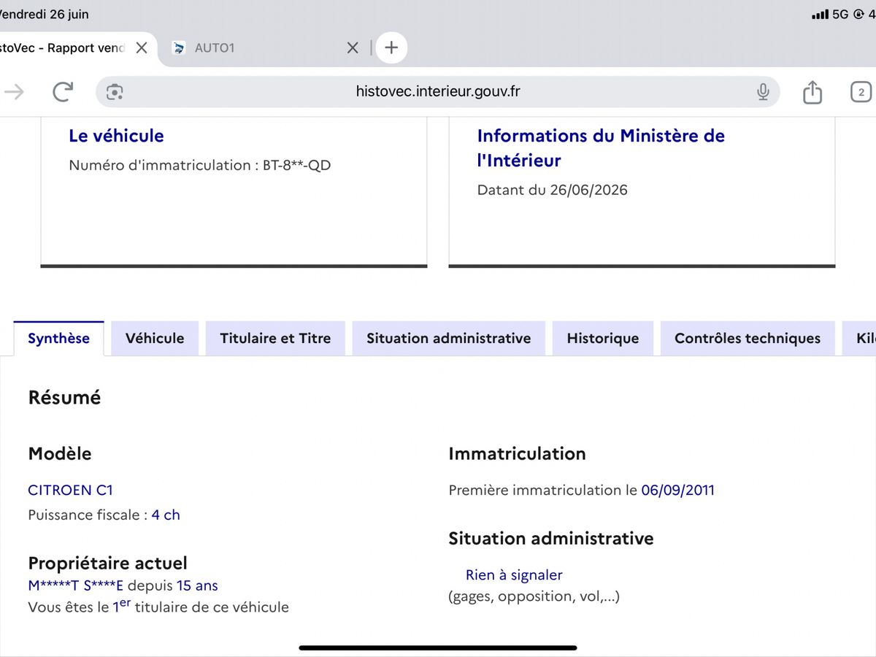Reload the page with the refresh icon
The height and width of the screenshot is (657, 876).
pyautogui.click(x=63, y=91)
